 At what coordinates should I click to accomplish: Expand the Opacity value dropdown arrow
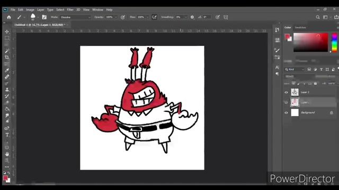pyautogui.click(x=116, y=17)
